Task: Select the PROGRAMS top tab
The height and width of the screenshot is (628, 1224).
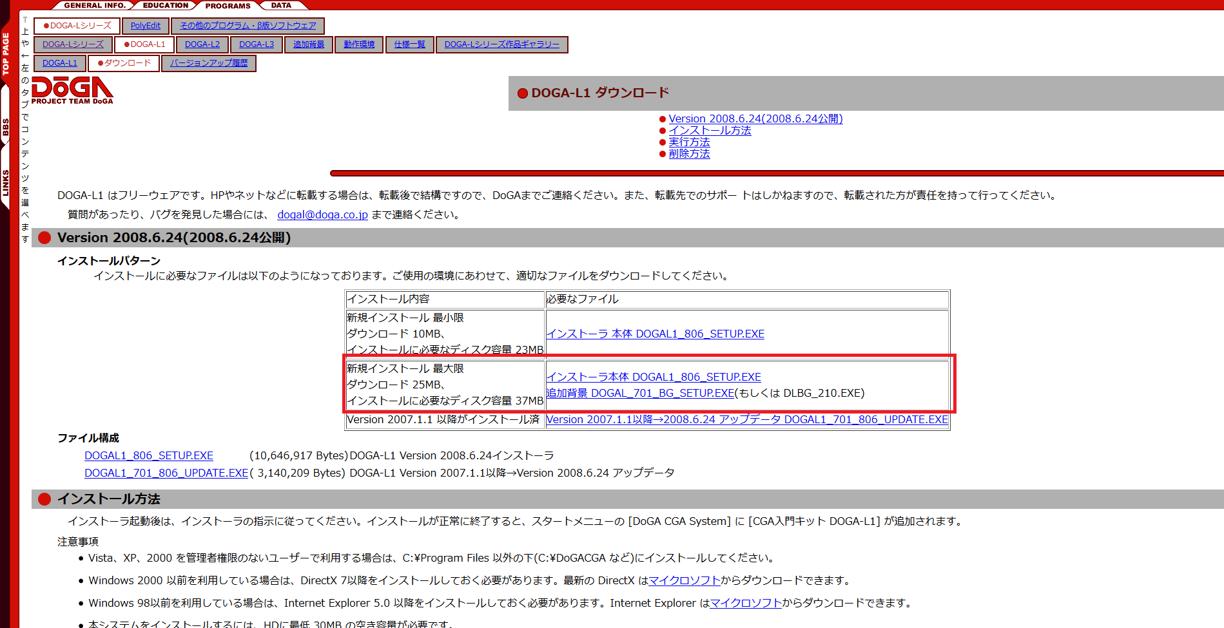Action: click(x=228, y=6)
